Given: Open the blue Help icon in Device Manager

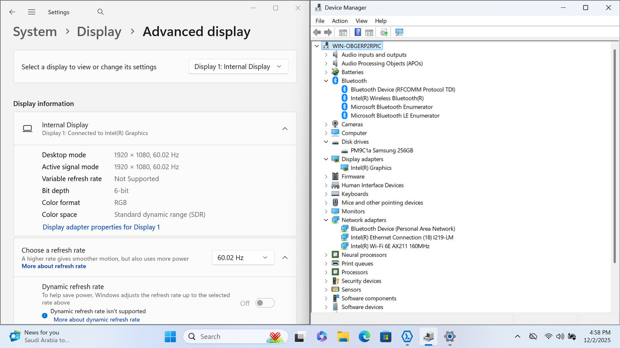Looking at the screenshot, I should (358, 32).
